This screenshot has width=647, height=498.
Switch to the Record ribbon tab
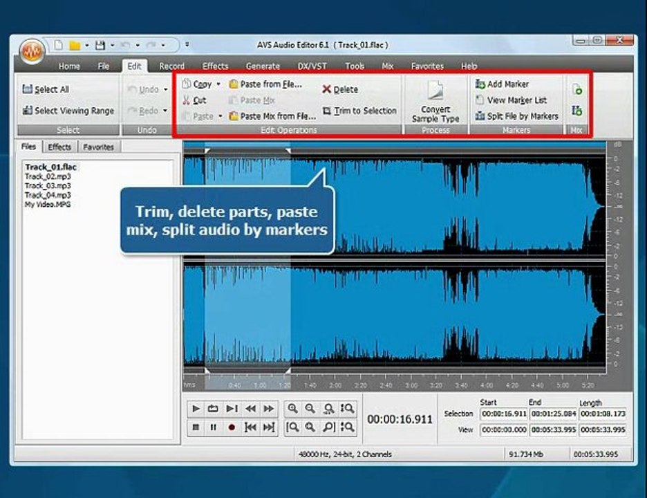coord(171,66)
